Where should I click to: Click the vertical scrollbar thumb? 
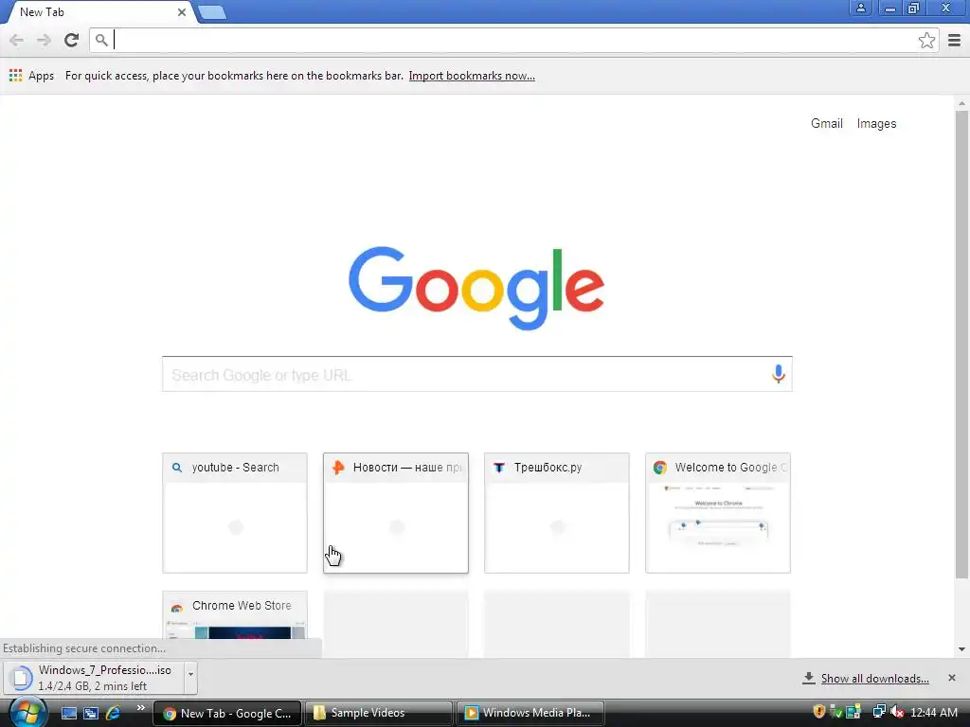click(961, 345)
